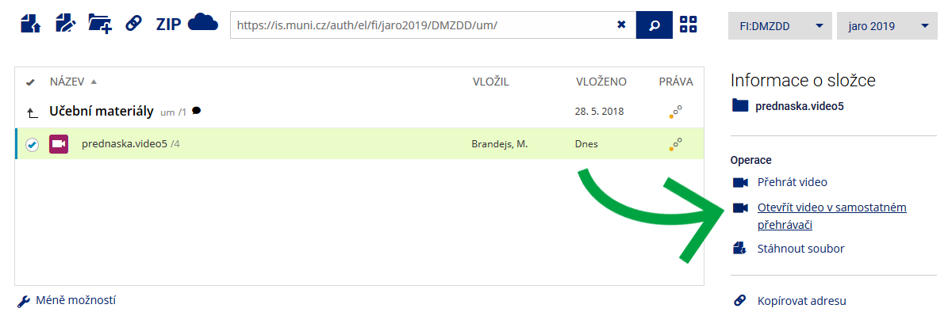Open the four-squares grid view icon
This screenshot has width=952, height=312.
click(x=689, y=25)
